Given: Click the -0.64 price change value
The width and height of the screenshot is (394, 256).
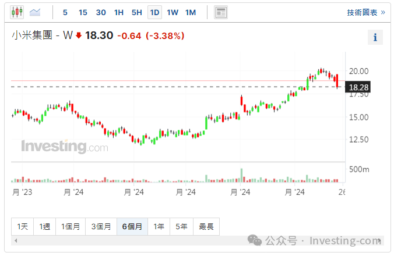Looking at the screenshot, I should point(129,36).
